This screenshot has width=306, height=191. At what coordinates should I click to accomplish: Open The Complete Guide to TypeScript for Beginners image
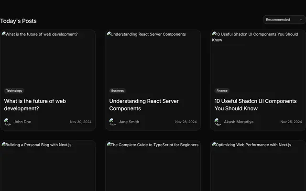(x=153, y=166)
